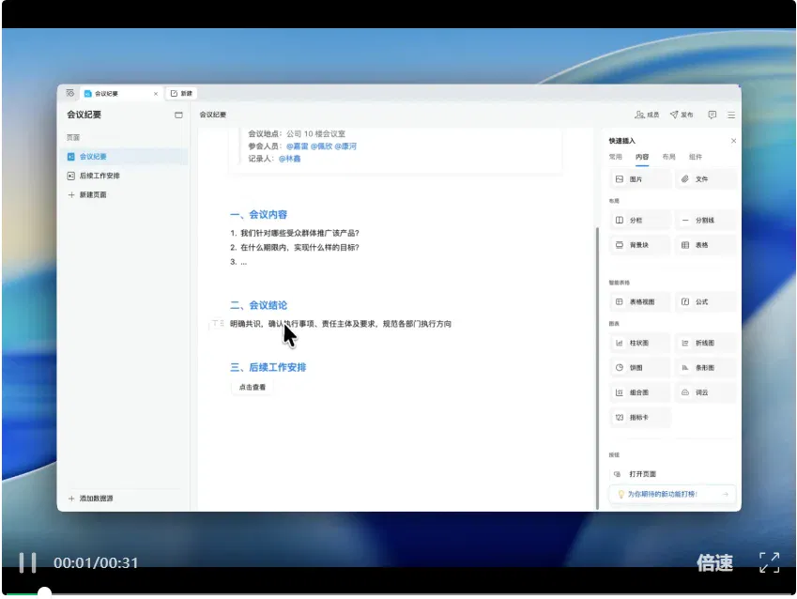This screenshot has width=797, height=599.
Task: Select the 会议纪要 window tab
Action: coord(121,94)
